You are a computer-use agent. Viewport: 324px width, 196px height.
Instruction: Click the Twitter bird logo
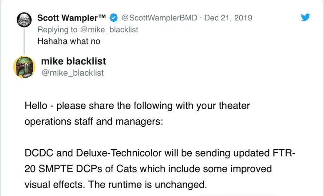tap(305, 17)
